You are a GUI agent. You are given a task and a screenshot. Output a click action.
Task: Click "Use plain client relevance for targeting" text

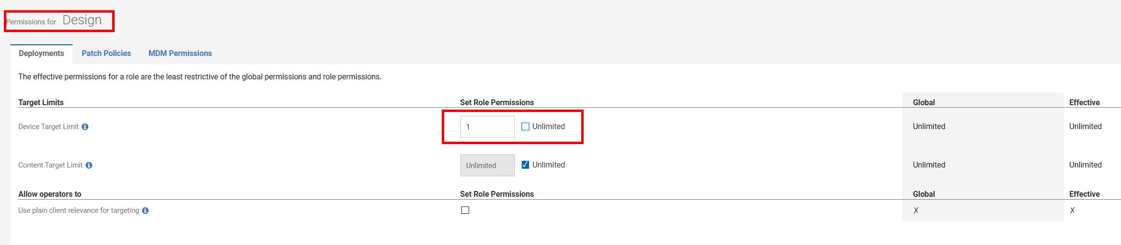point(79,210)
